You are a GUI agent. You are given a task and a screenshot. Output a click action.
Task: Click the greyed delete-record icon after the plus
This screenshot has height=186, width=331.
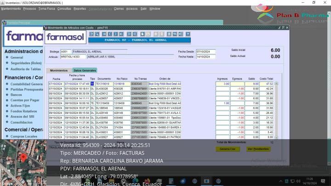pos(161,34)
